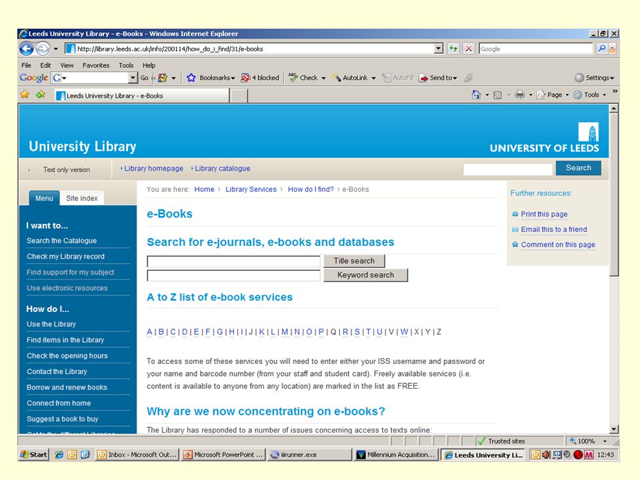
Task: Click the browser Back arrow button
Action: click(27, 49)
